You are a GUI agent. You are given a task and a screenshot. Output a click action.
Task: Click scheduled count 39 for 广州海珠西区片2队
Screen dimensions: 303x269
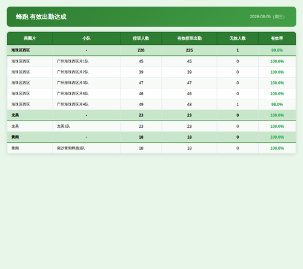[141, 72]
